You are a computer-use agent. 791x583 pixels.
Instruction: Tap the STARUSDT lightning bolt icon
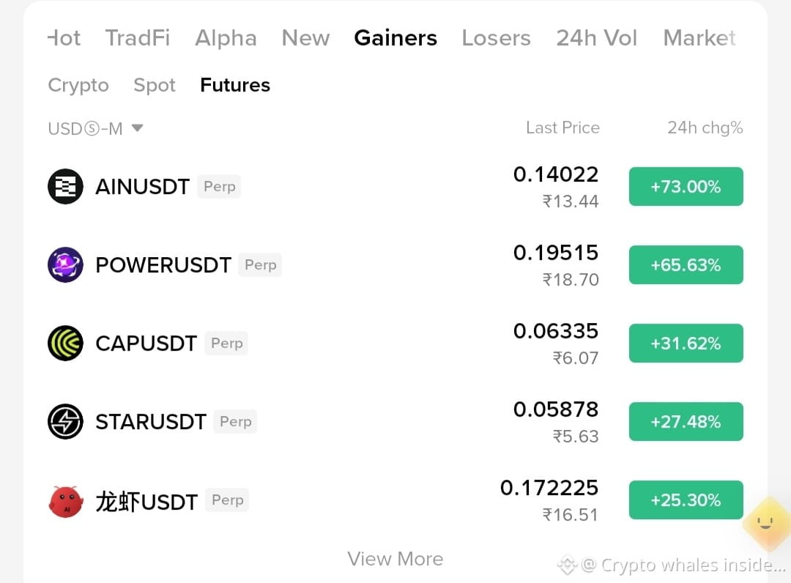pyautogui.click(x=65, y=422)
